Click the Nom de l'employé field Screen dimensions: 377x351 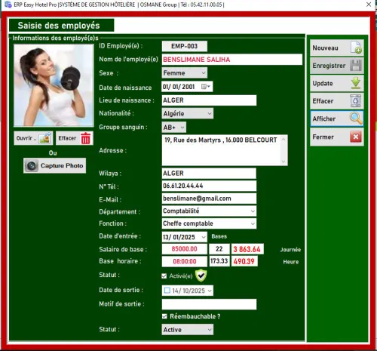(x=232, y=60)
